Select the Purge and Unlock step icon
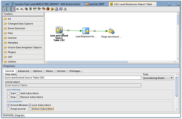 pos(111,31)
